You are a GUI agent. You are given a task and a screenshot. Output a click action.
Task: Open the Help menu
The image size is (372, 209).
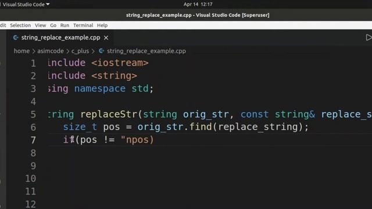[102, 26]
